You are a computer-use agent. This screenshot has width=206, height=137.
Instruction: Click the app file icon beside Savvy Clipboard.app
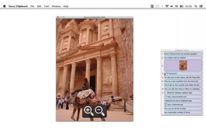pos(166,105)
